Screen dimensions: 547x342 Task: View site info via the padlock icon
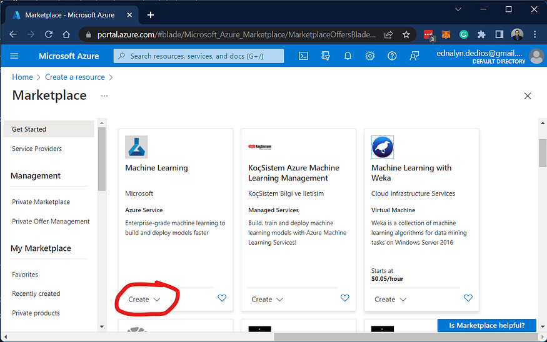(88, 34)
